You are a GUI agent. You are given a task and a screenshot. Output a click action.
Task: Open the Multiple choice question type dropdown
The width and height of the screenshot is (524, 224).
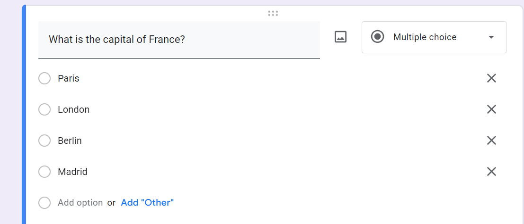pyautogui.click(x=425, y=37)
